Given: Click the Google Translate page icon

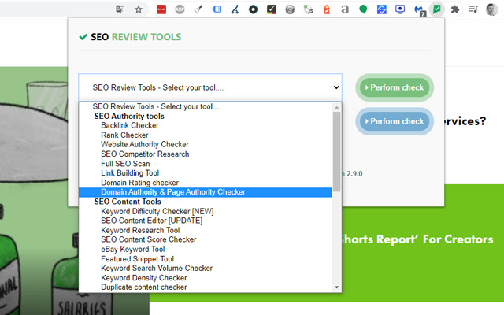Looking at the screenshot, I should [120, 9].
